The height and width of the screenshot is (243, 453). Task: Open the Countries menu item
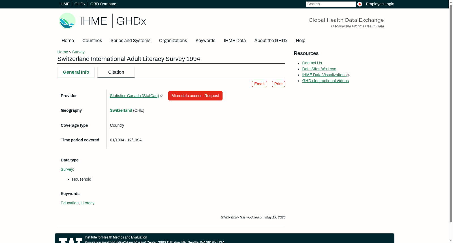click(x=92, y=41)
